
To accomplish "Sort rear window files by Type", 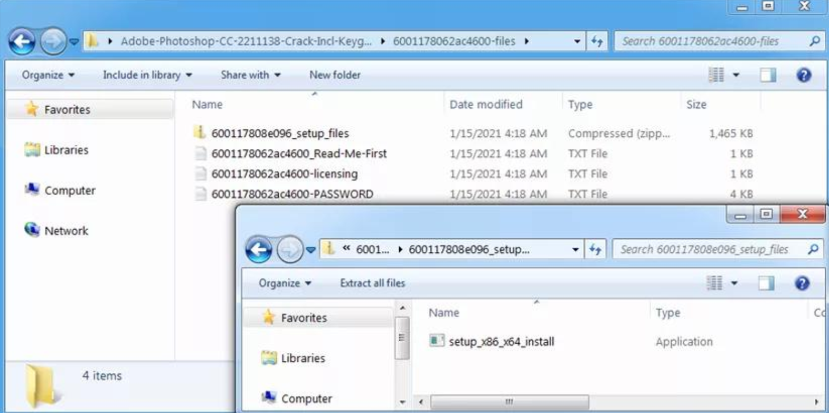I will pos(580,105).
